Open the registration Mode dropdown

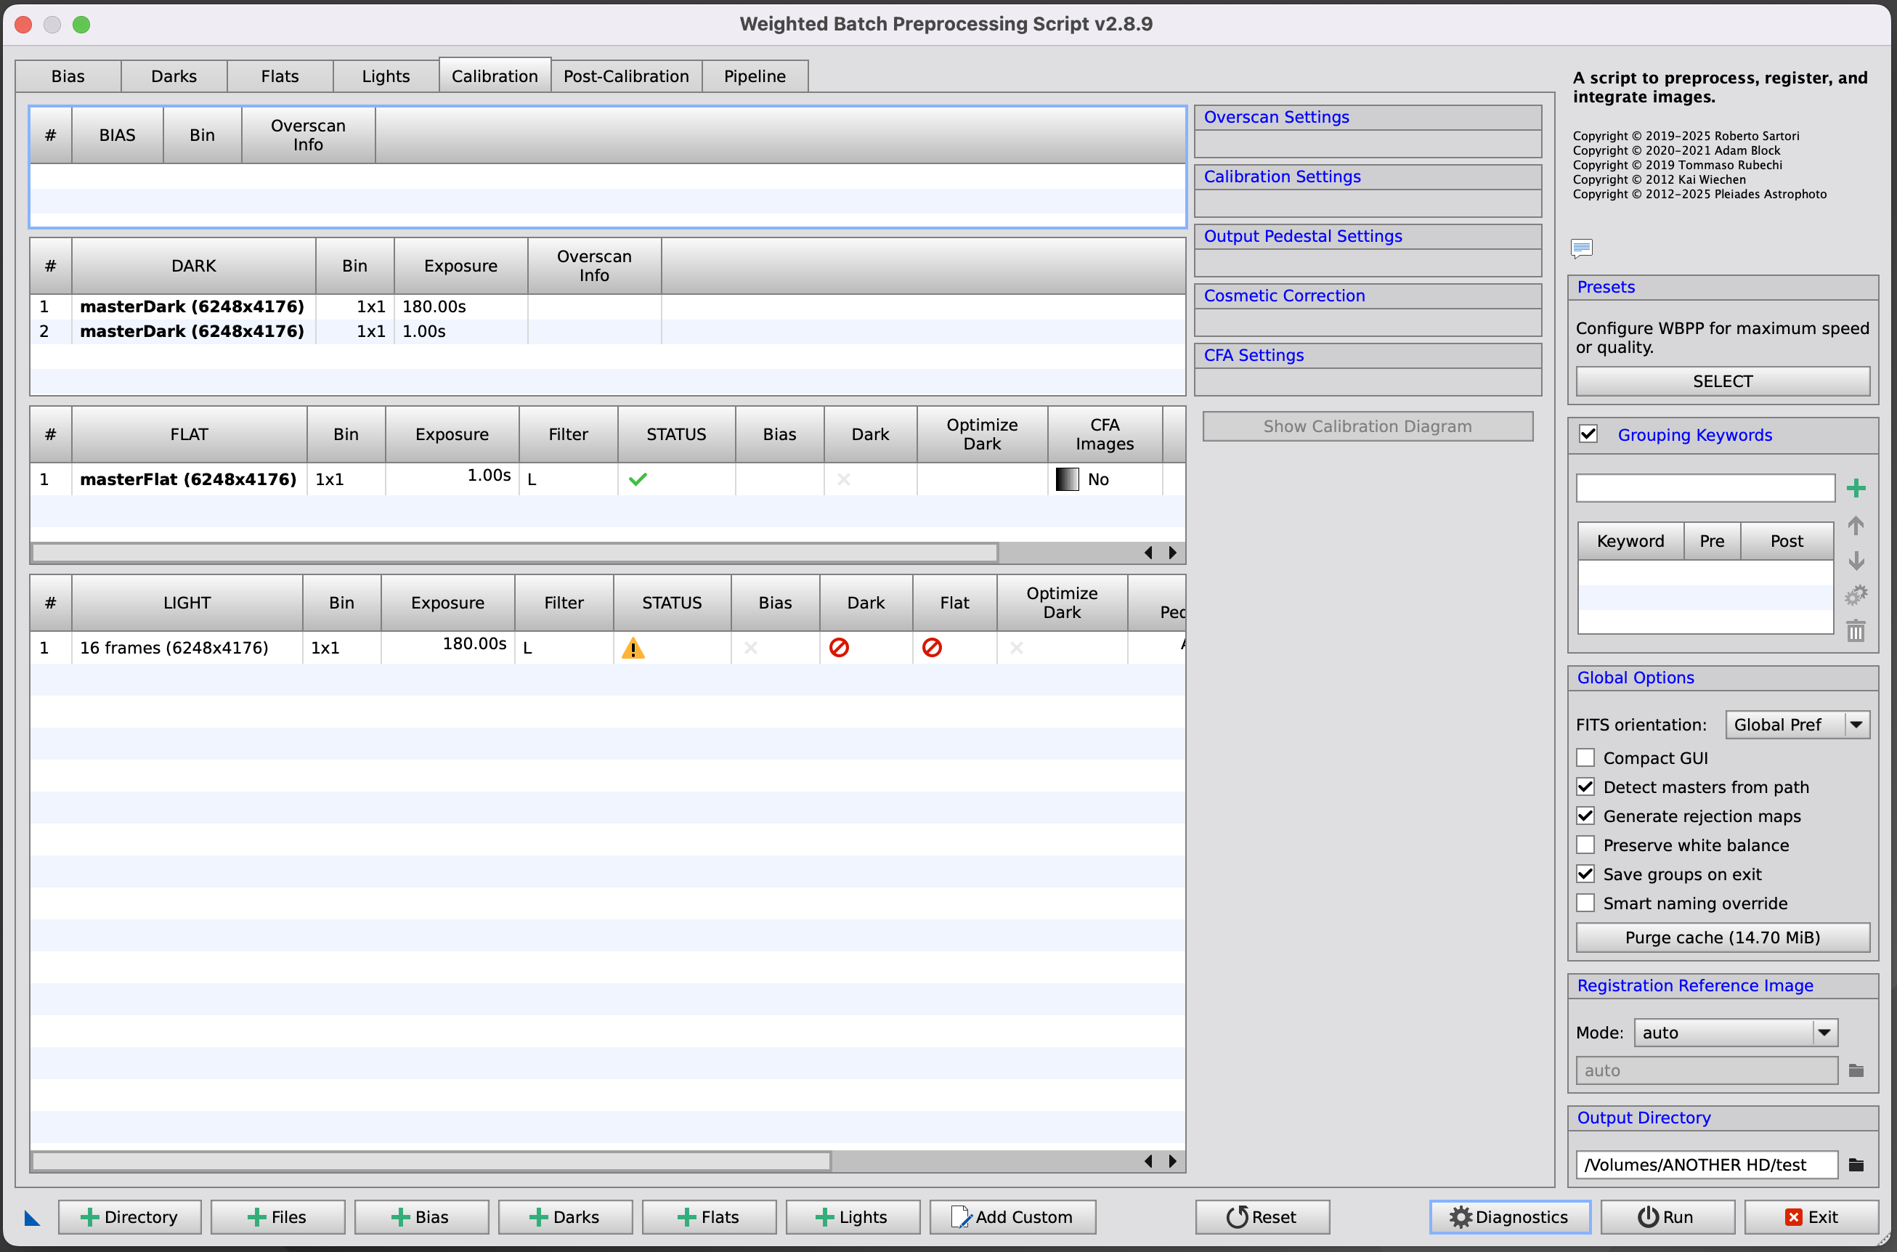point(1735,1033)
